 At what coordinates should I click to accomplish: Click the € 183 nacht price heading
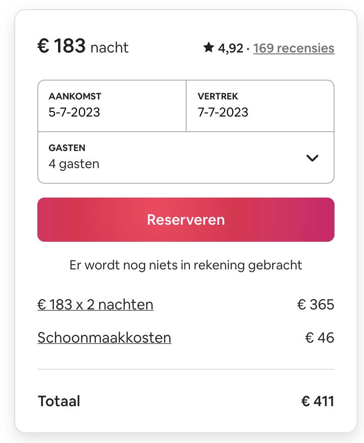click(83, 46)
